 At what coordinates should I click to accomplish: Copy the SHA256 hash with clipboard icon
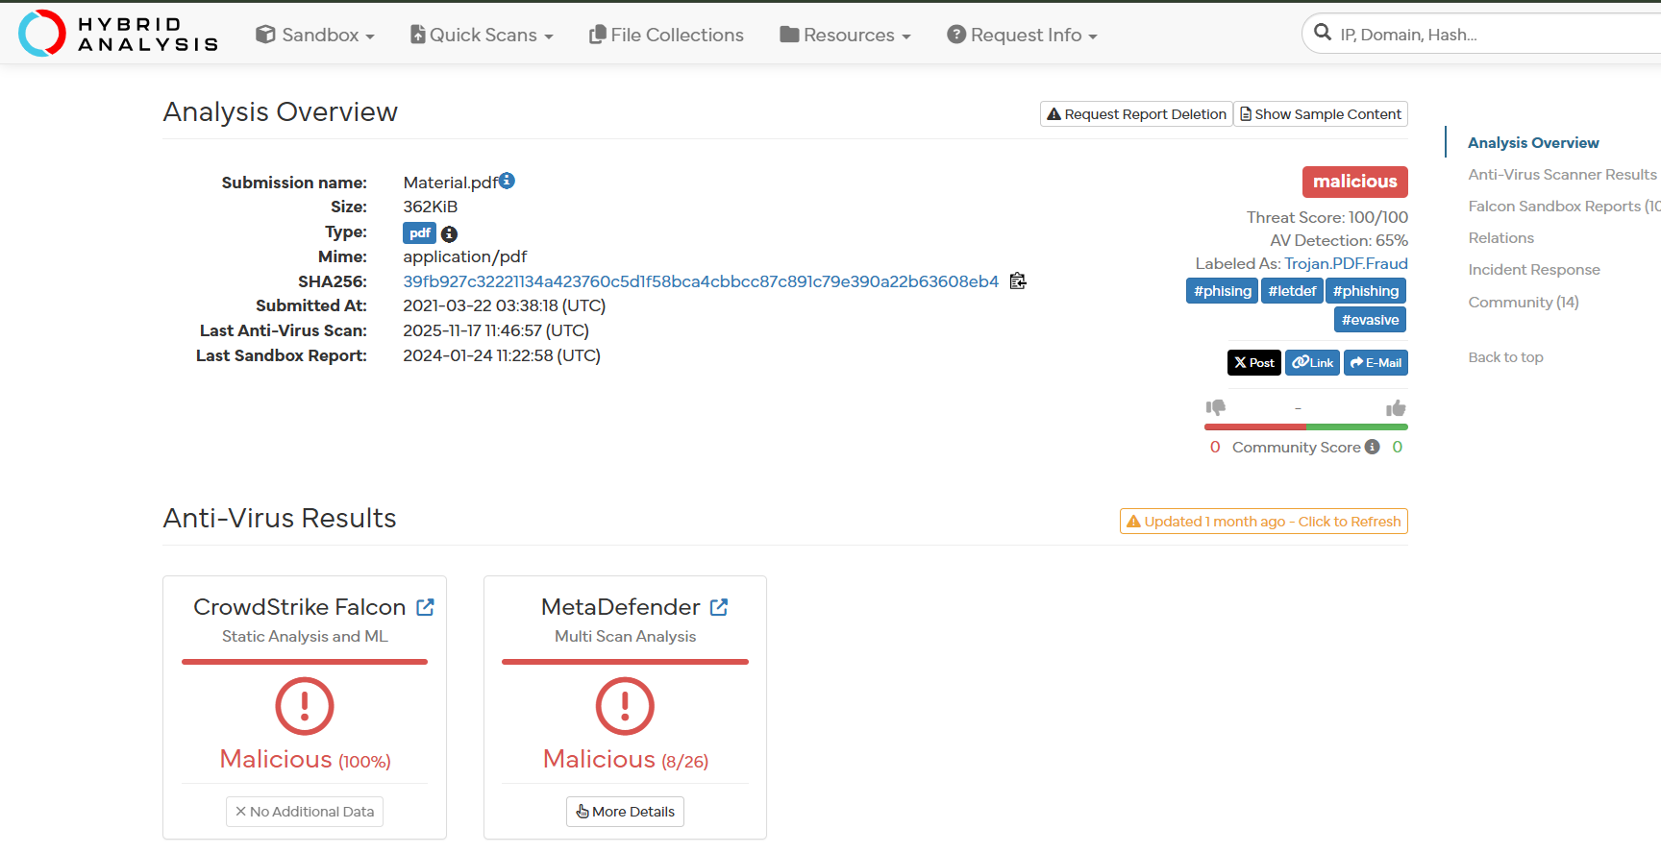pos(1018,281)
